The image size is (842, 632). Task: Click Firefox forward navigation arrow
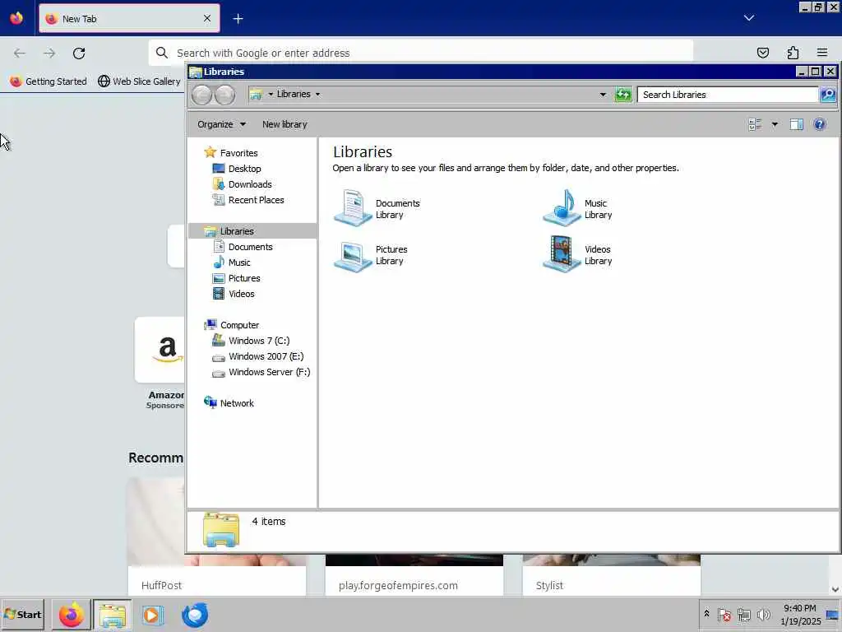(x=49, y=53)
